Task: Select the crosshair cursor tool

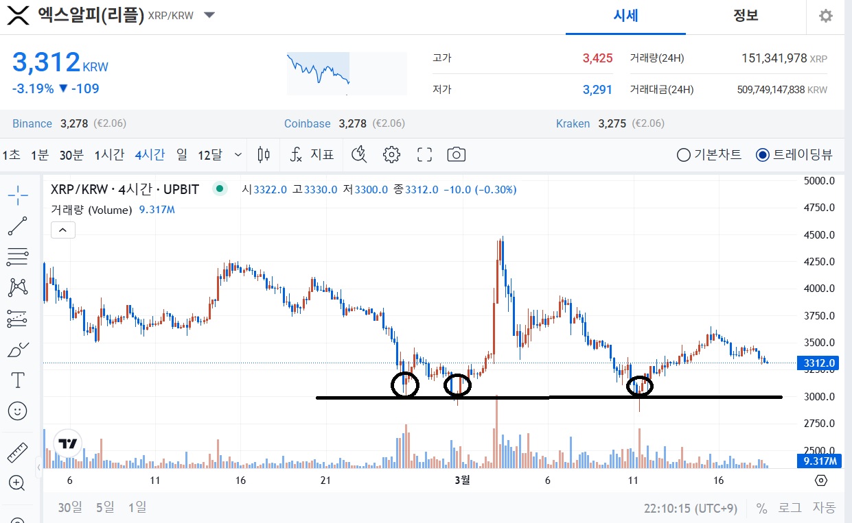Action: pyautogui.click(x=18, y=195)
